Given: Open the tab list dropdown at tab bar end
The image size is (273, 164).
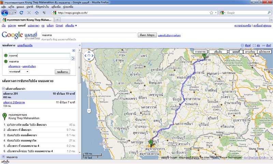Looking at the screenshot, I should click(271, 20).
